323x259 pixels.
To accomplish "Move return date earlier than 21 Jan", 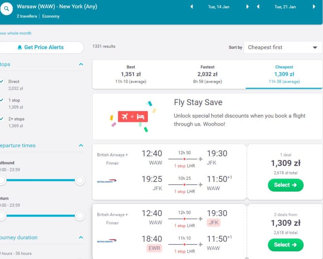I will 258,7.
